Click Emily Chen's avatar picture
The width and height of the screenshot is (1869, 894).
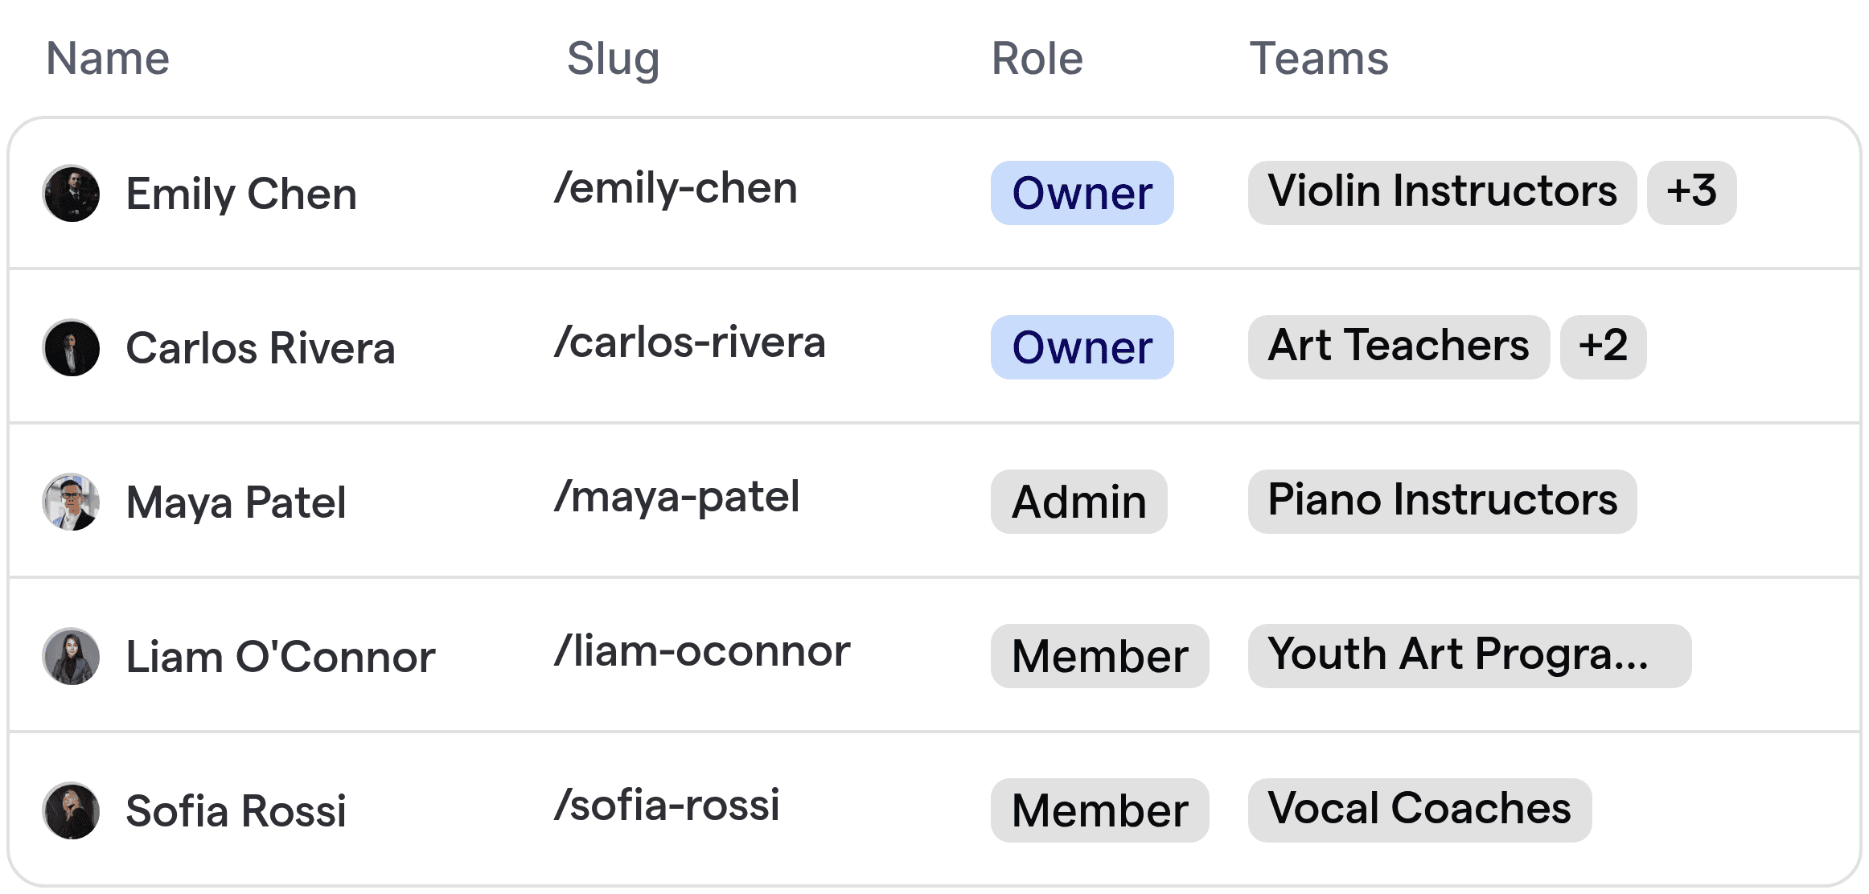click(72, 194)
